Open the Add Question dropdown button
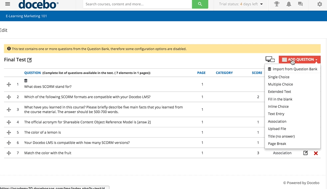 tap(299, 59)
